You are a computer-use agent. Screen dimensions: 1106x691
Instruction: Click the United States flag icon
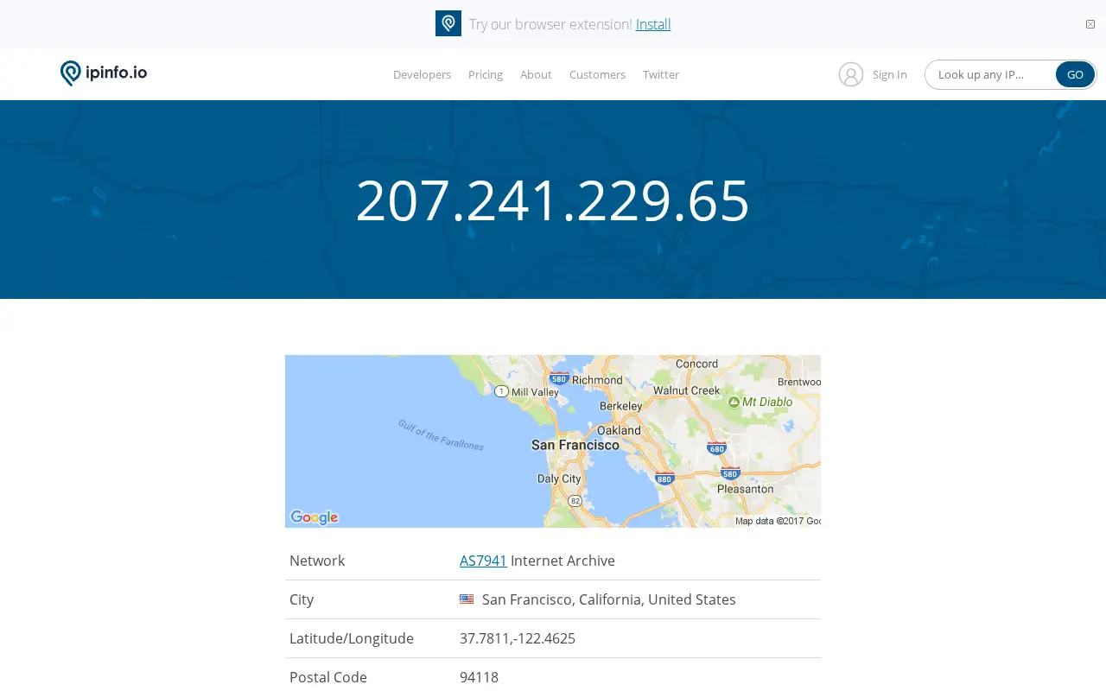(467, 599)
